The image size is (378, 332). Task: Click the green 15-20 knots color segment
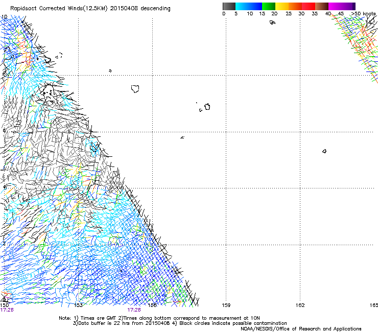point(269,6)
